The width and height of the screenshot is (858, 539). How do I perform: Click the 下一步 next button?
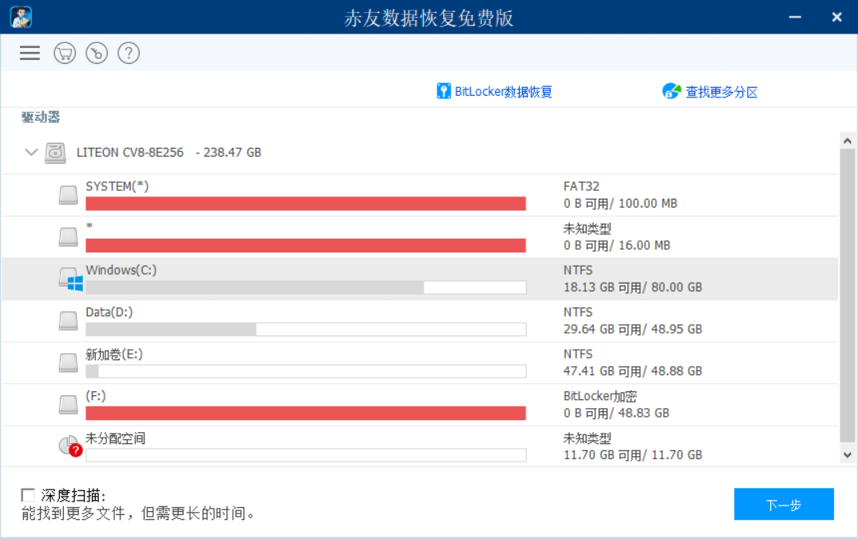coord(784,504)
